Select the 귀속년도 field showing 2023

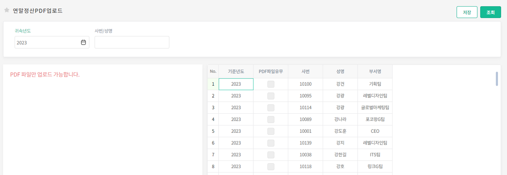[x=47, y=43]
